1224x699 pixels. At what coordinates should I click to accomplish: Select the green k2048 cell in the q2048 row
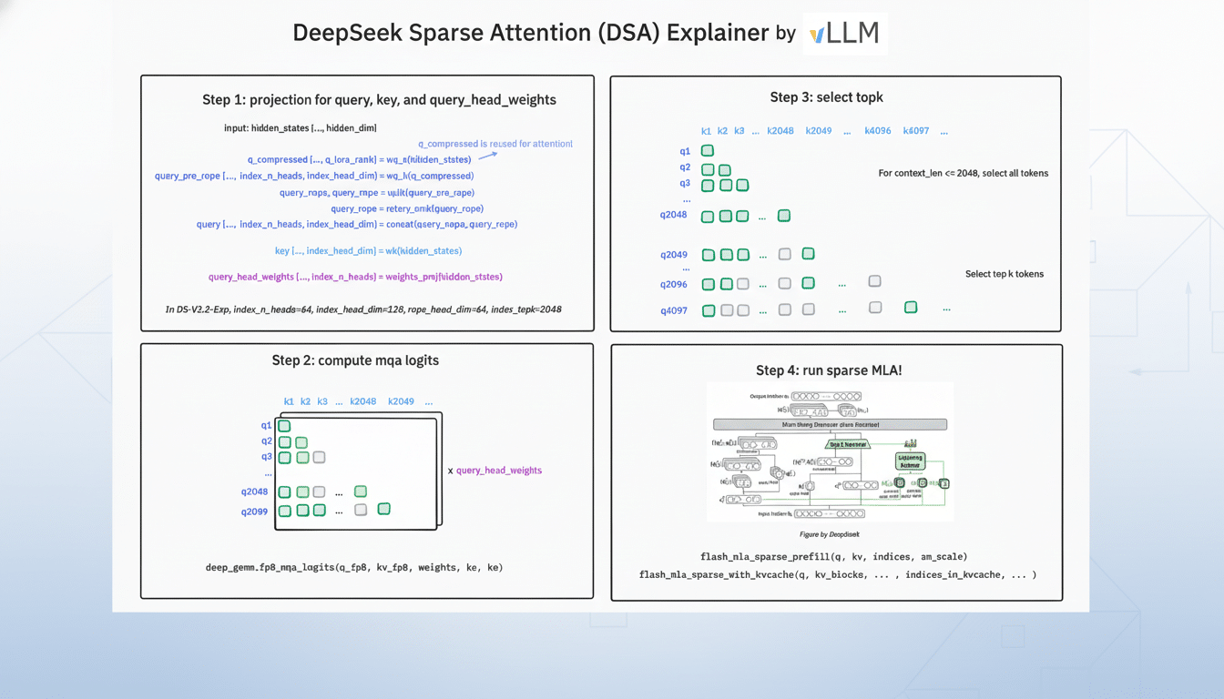coord(783,216)
